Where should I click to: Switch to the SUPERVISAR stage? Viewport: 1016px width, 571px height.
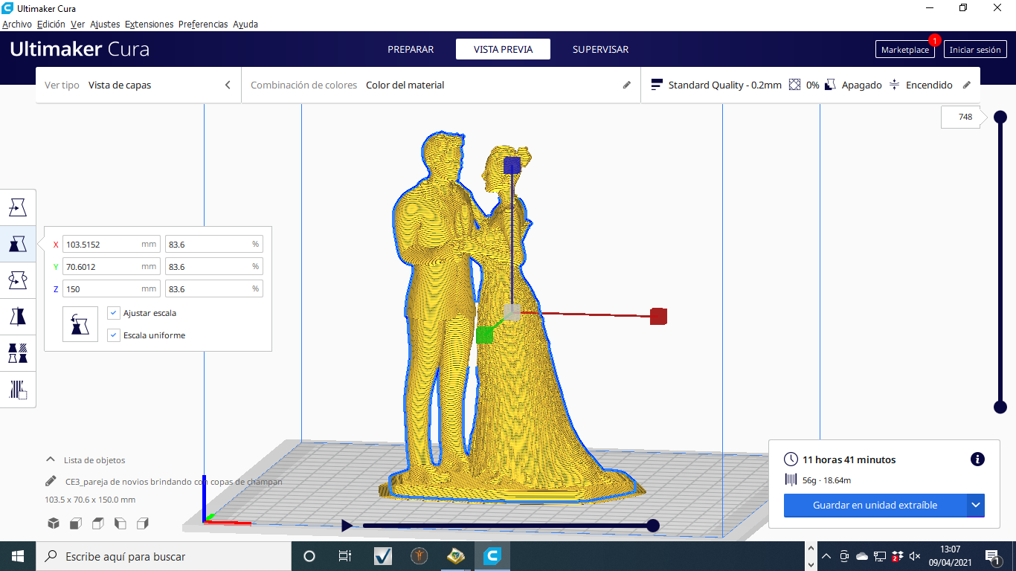(x=600, y=49)
